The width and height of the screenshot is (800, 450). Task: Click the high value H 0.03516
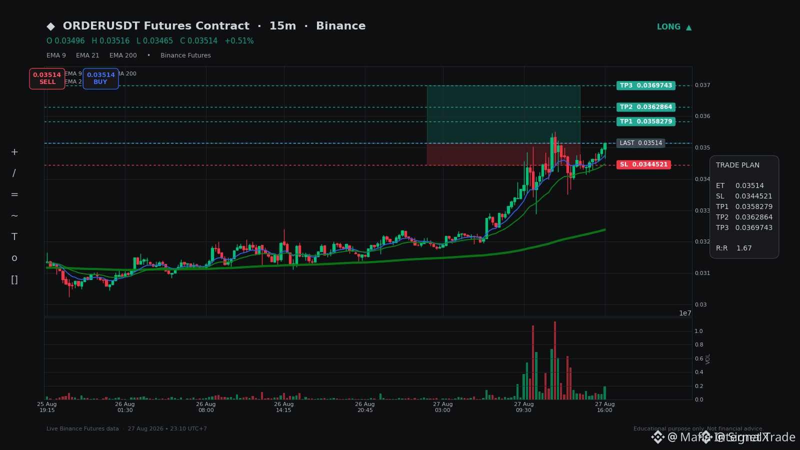(x=110, y=41)
